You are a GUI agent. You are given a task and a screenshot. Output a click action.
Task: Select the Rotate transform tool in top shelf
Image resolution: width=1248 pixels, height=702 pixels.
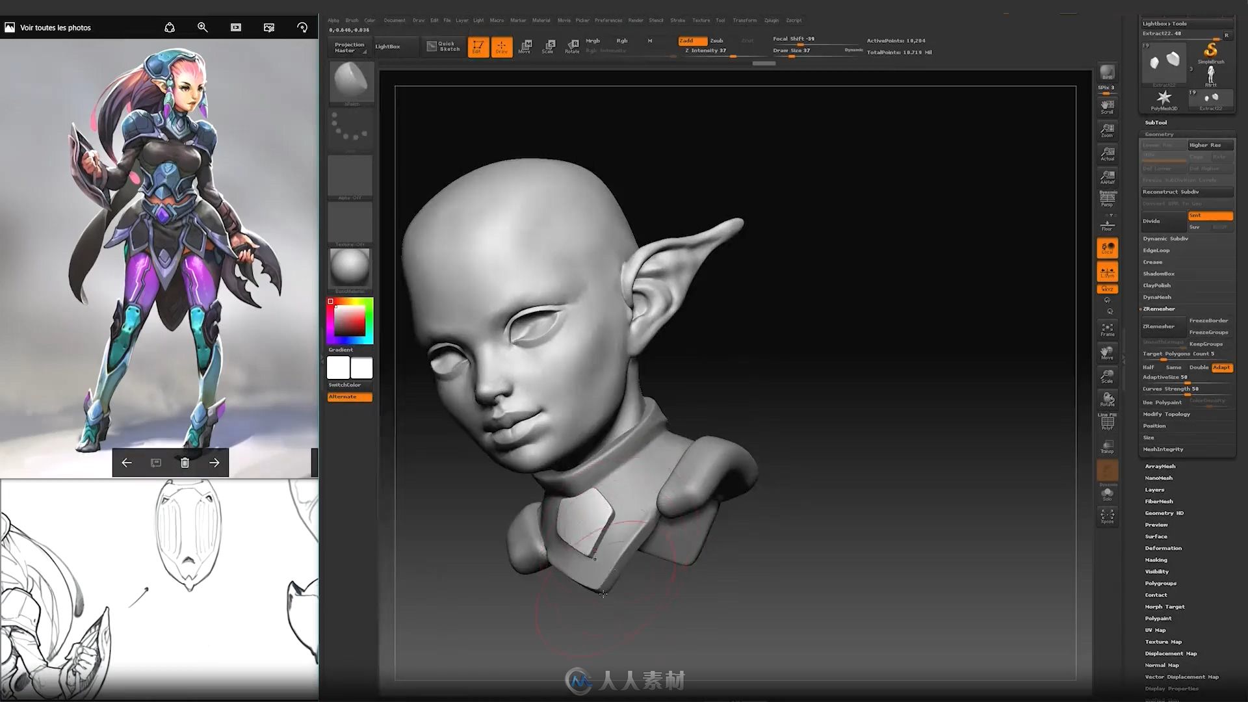coord(572,47)
